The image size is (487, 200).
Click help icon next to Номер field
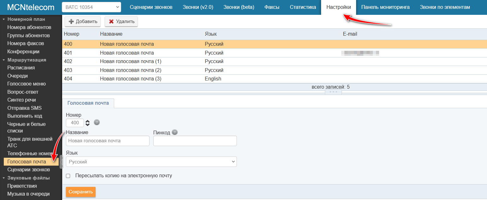(97, 122)
